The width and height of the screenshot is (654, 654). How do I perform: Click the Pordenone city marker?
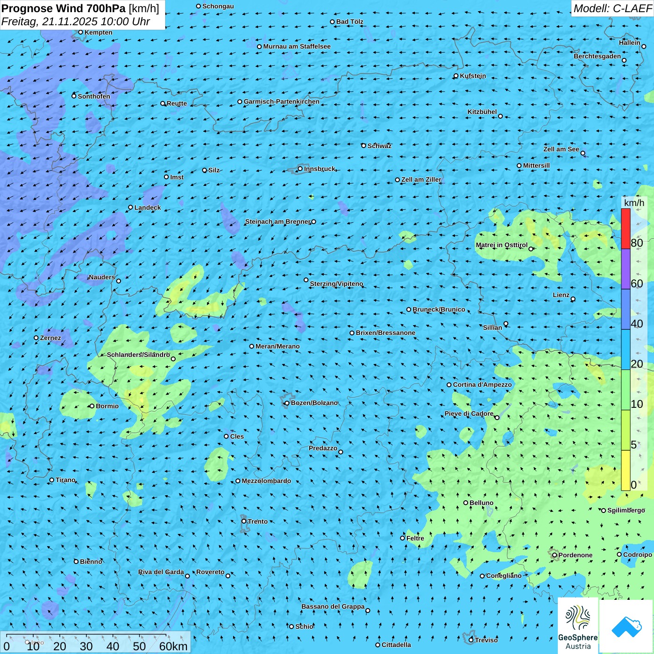(x=554, y=555)
